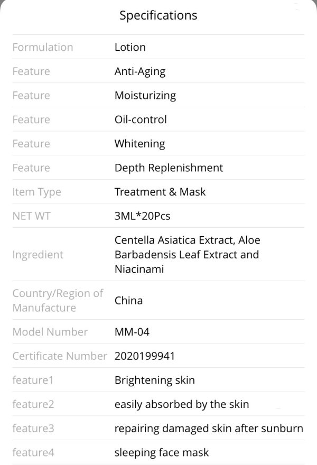This screenshot has height=465, width=317.
Task: Click the 3ML*20Pcs net weight value
Action: pyautogui.click(x=142, y=216)
